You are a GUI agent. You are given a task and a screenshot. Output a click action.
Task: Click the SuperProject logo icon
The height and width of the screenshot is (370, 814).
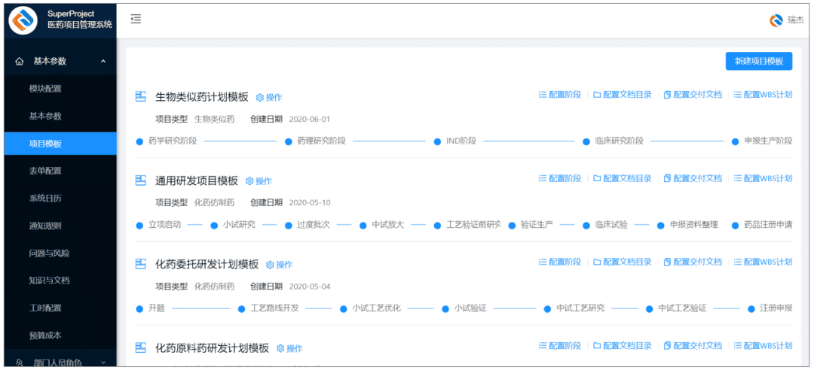tap(23, 20)
